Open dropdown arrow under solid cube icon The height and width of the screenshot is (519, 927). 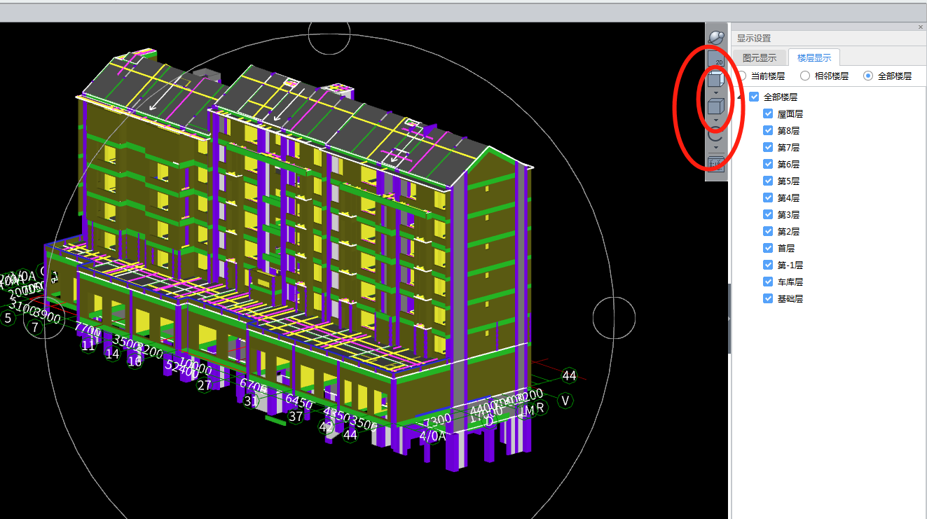(715, 120)
